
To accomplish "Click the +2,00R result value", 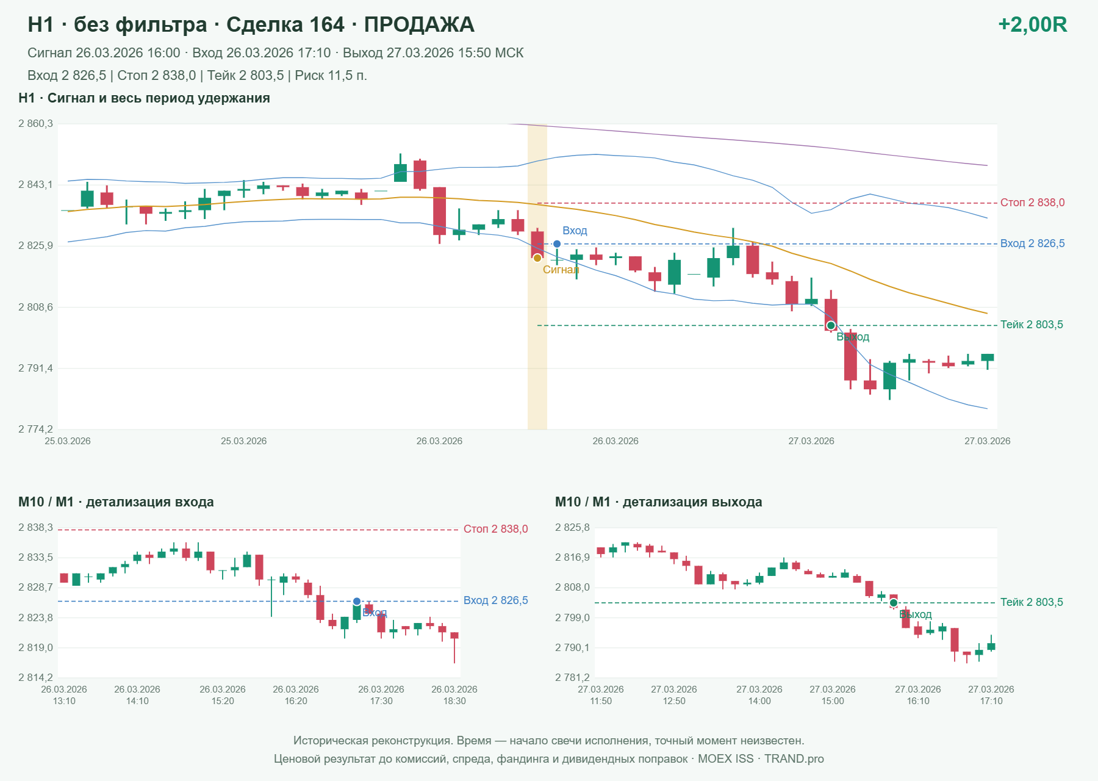I will 1033,24.
